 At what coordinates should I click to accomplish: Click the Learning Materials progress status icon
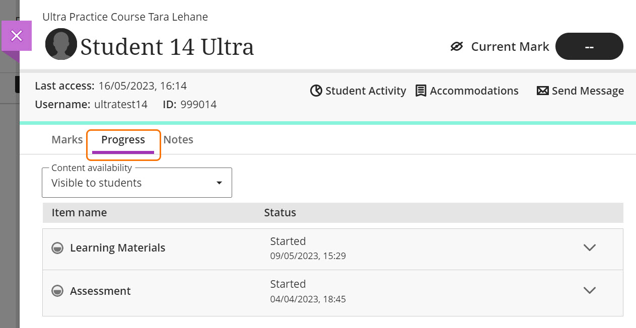click(58, 248)
